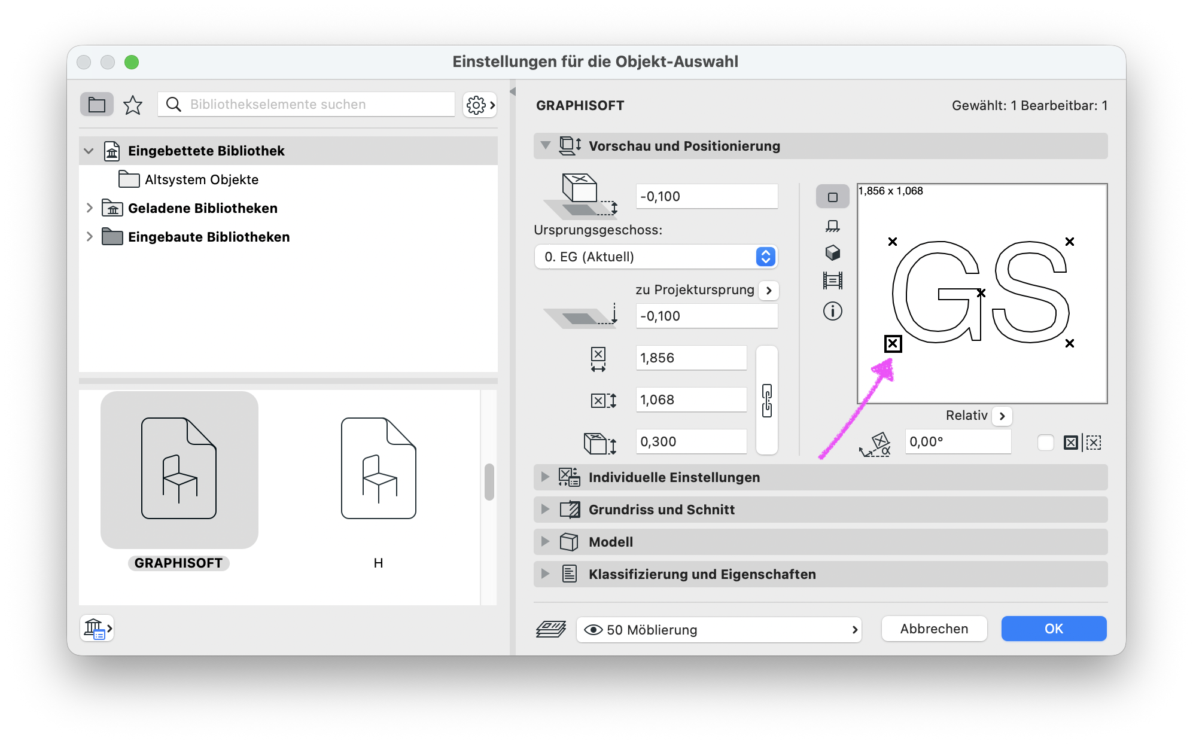
Task: Click the rotation angle field 0,00°
Action: click(x=958, y=441)
